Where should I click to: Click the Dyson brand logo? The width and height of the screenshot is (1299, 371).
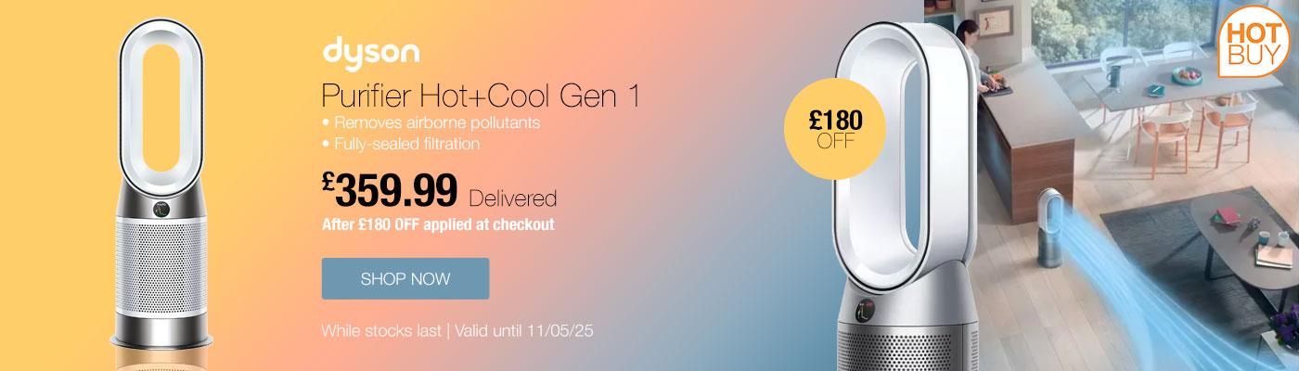[x=371, y=52]
